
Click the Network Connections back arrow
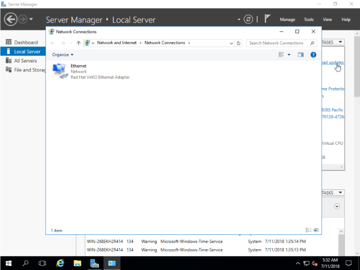pyautogui.click(x=53, y=43)
